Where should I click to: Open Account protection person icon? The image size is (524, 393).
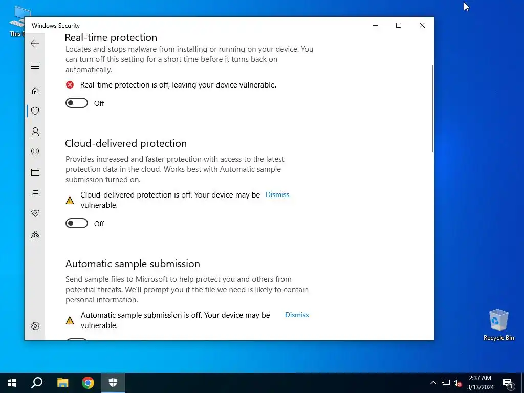pyautogui.click(x=35, y=132)
